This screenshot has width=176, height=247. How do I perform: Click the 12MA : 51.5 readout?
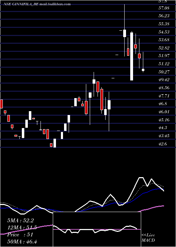pos(22,228)
